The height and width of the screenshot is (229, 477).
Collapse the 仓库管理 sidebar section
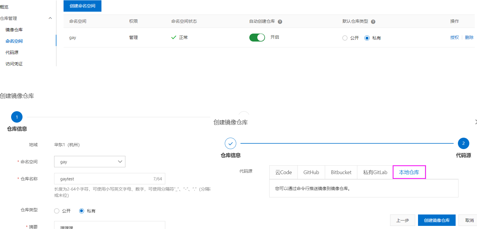[50, 18]
